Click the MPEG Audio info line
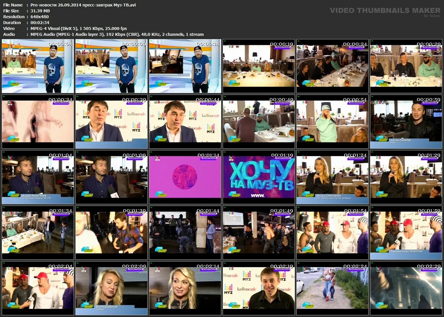The image size is (444, 317). pyautogui.click(x=117, y=34)
